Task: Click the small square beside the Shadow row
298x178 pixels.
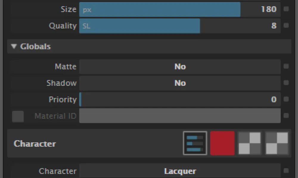Action: coord(286,83)
